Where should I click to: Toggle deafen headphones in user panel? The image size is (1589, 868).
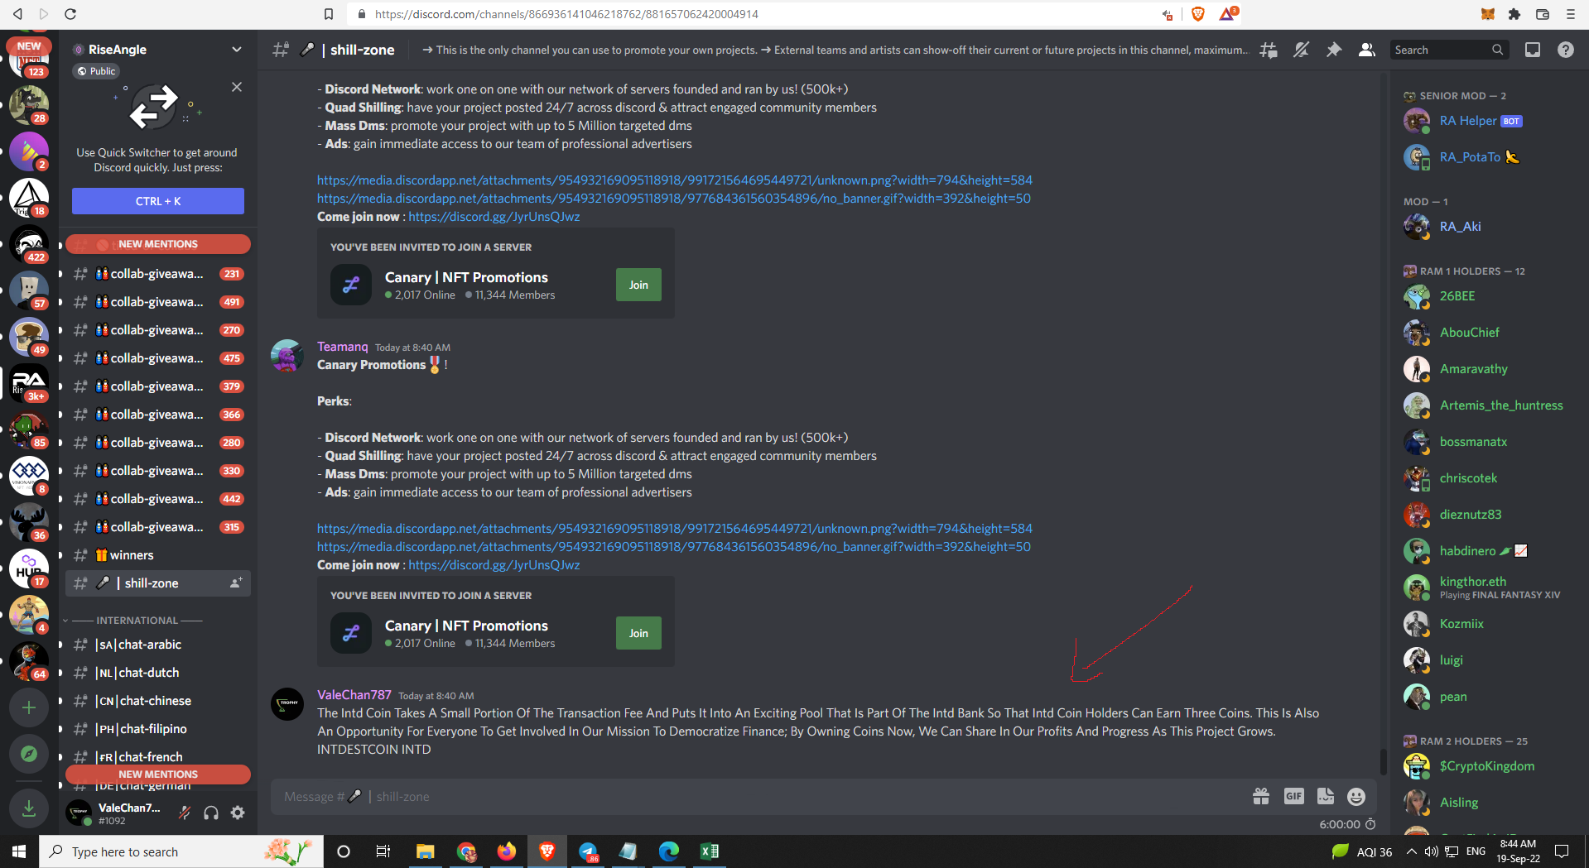click(211, 813)
